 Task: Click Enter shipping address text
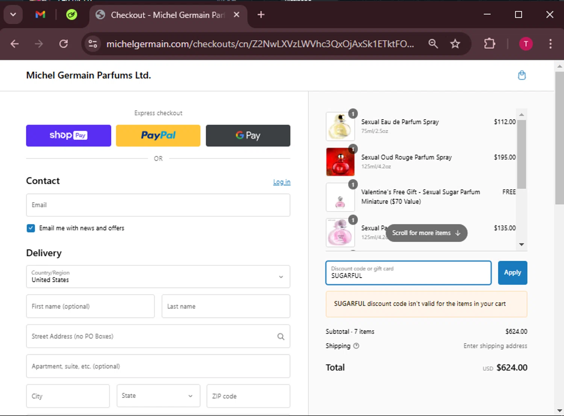point(495,346)
